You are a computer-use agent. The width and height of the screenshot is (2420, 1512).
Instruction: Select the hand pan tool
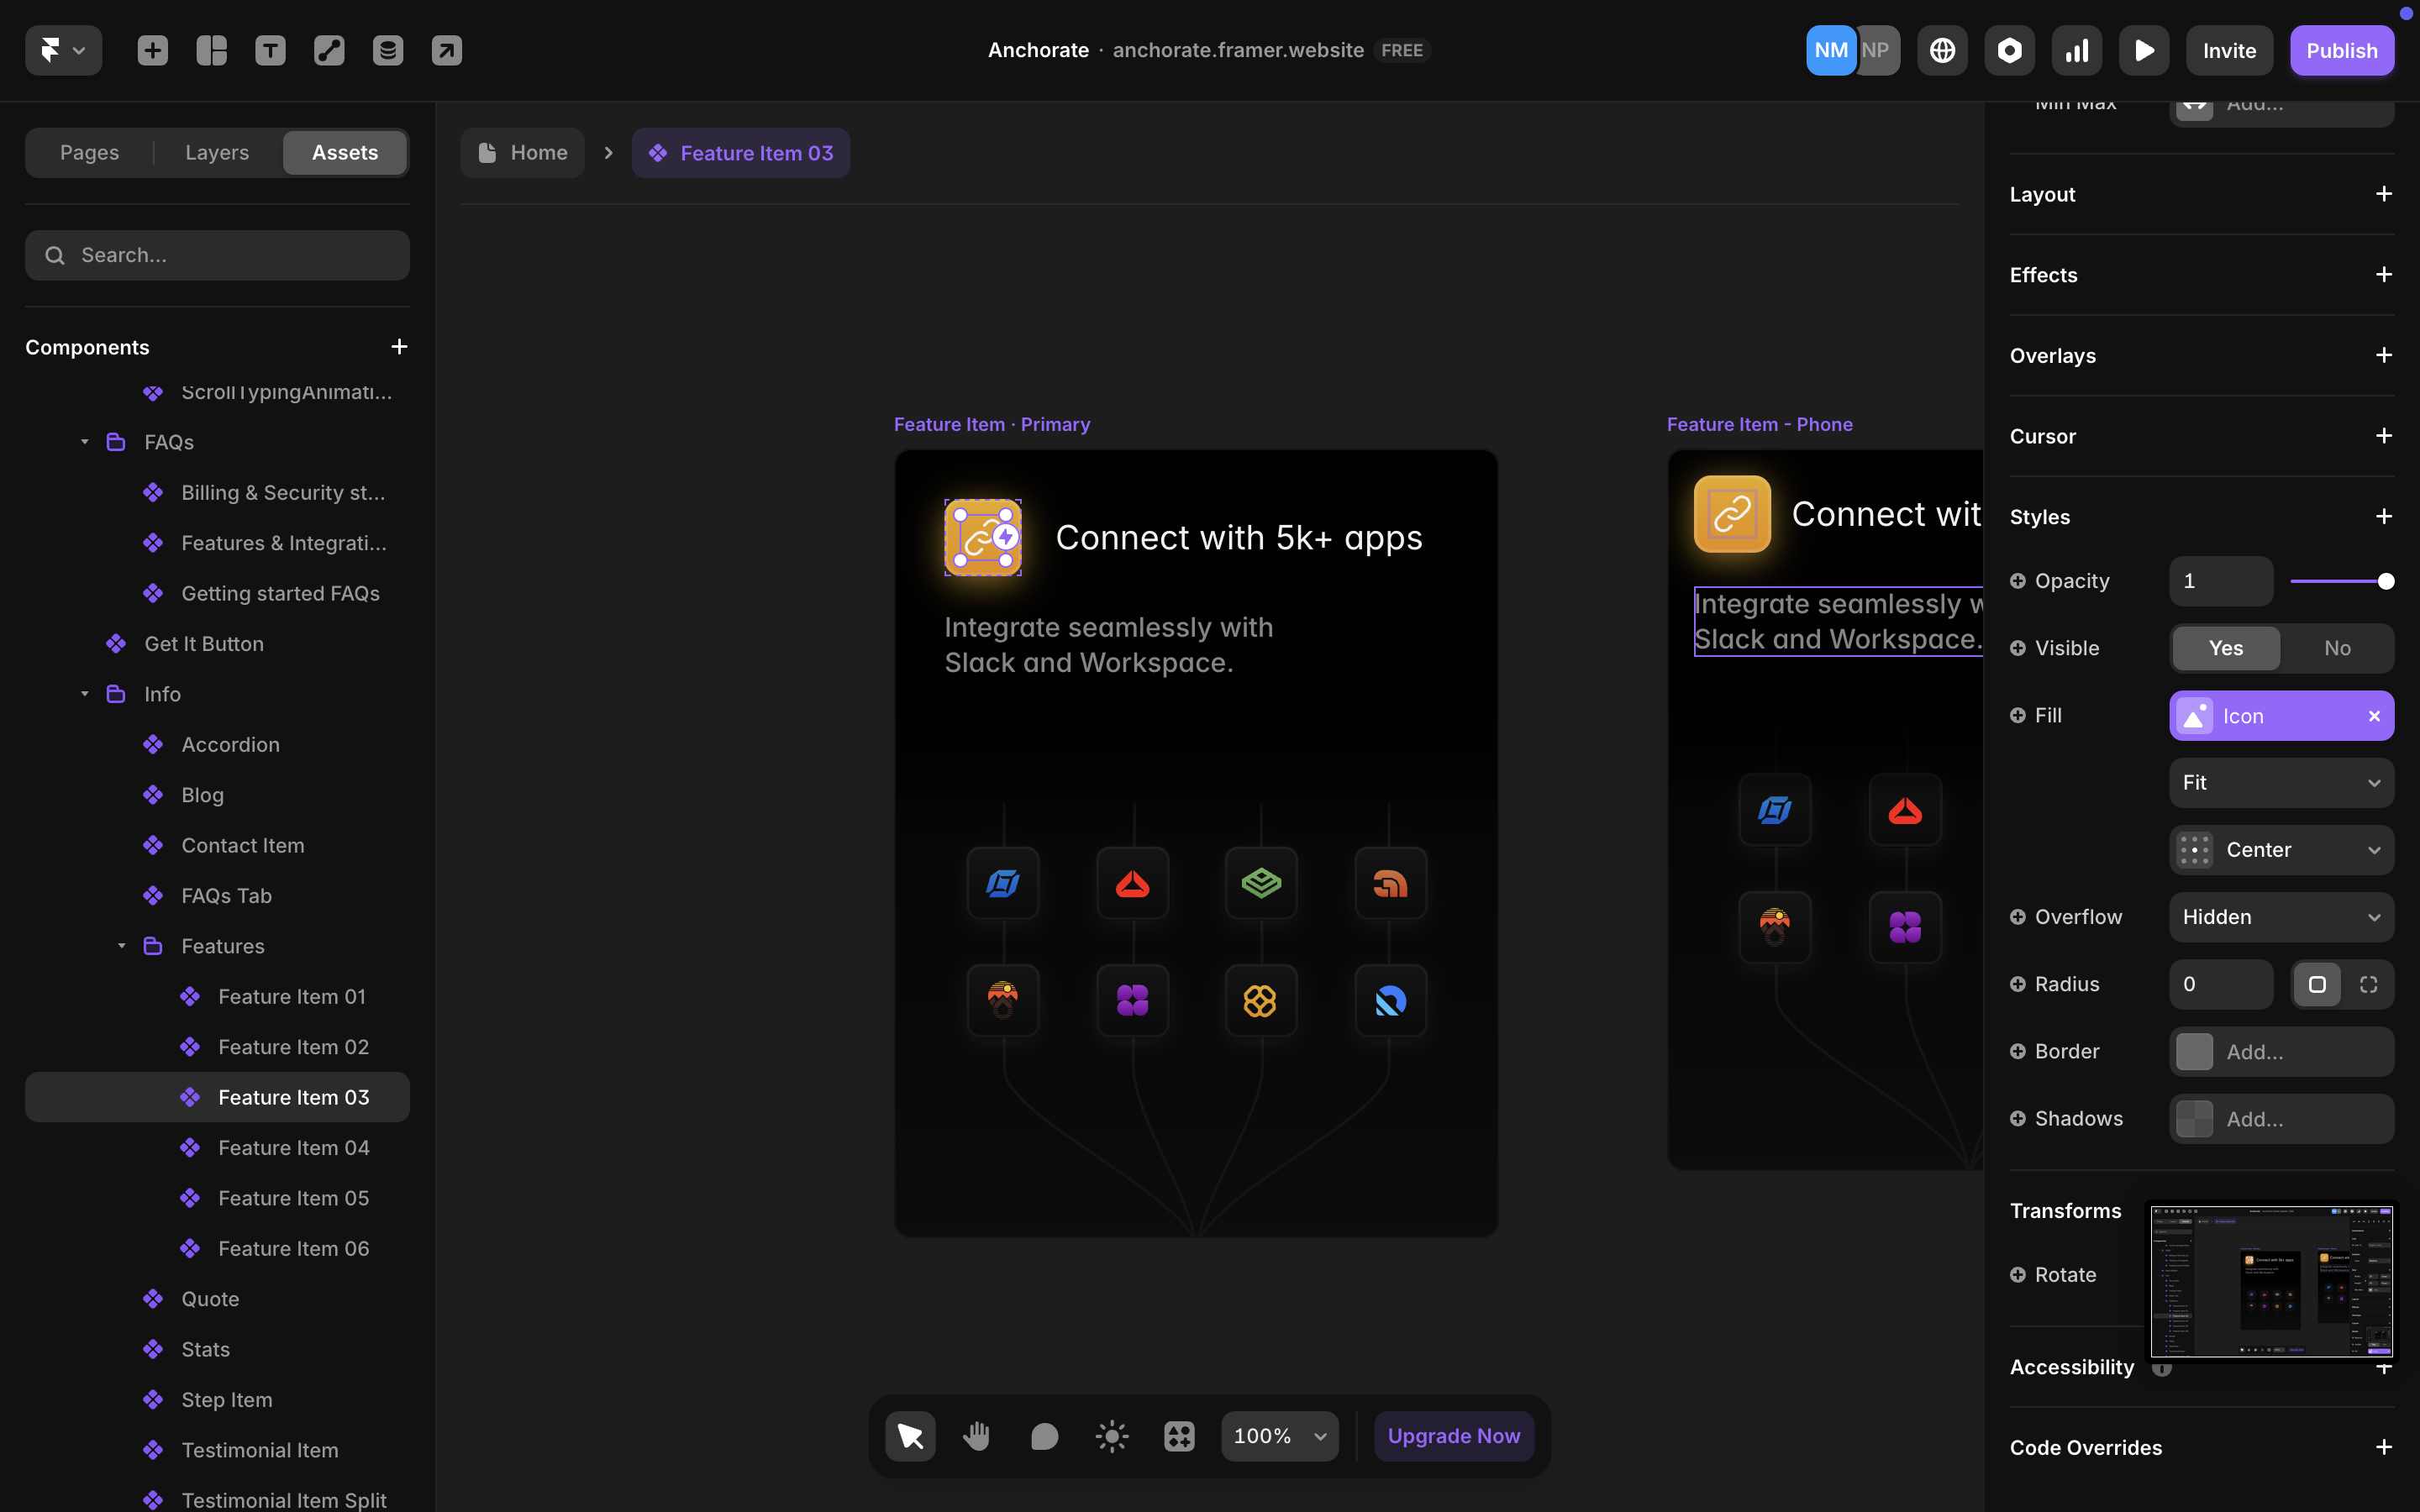click(x=976, y=1436)
